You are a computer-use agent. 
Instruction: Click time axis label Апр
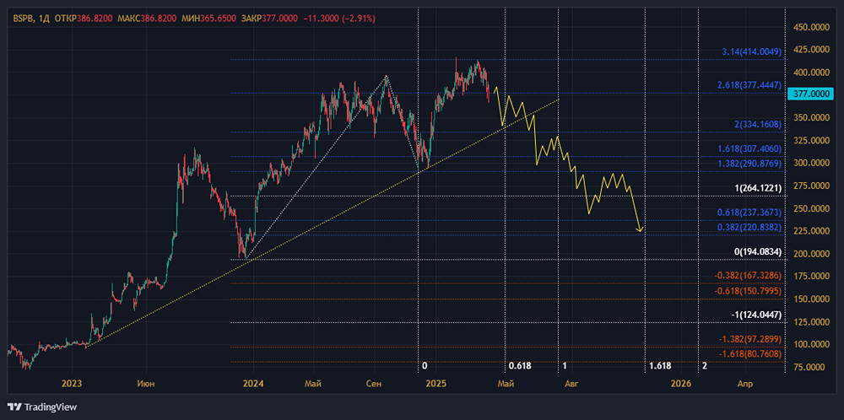click(x=745, y=384)
